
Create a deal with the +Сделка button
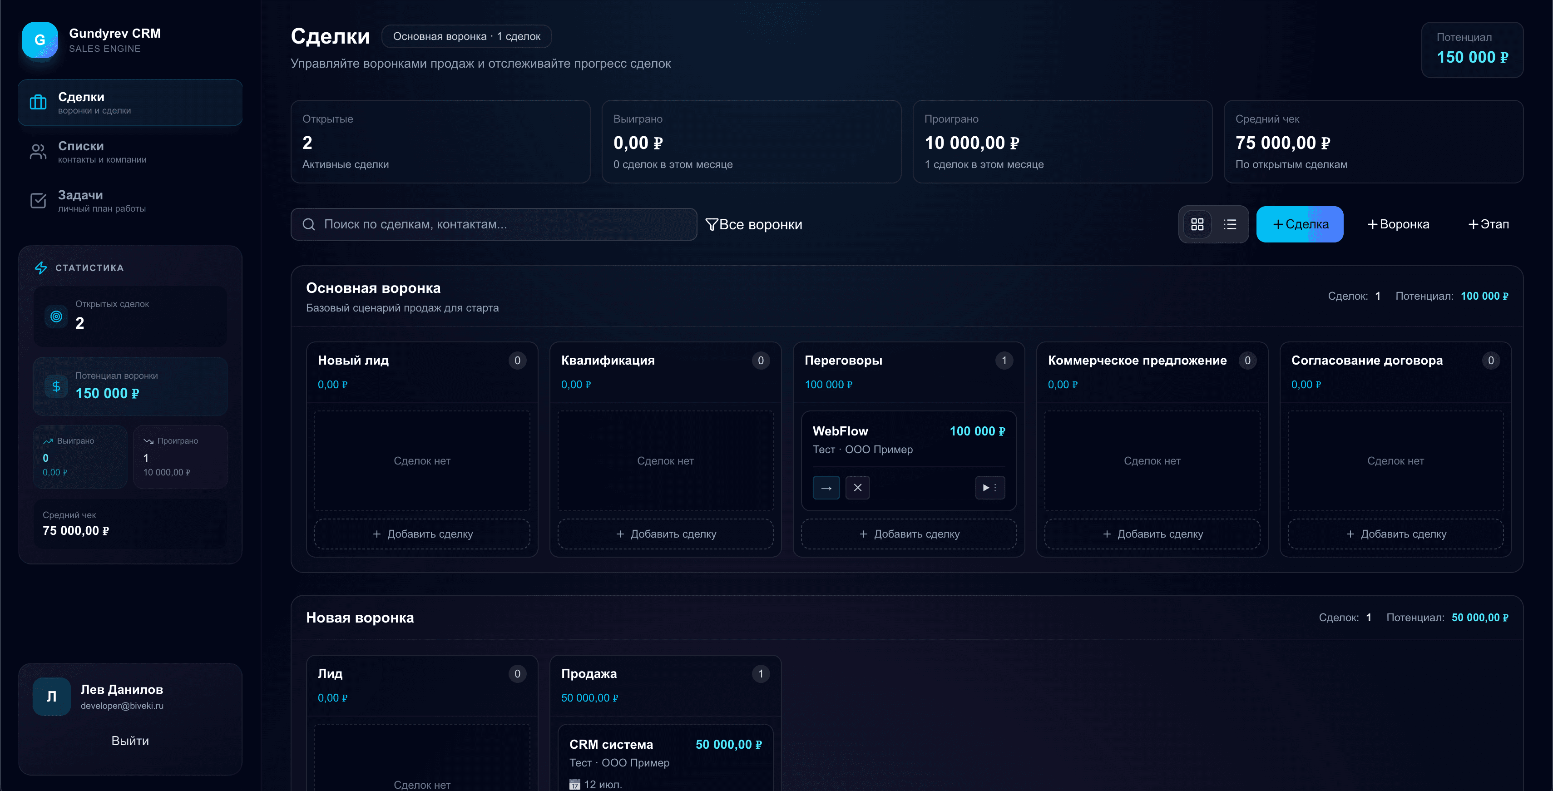point(1299,224)
